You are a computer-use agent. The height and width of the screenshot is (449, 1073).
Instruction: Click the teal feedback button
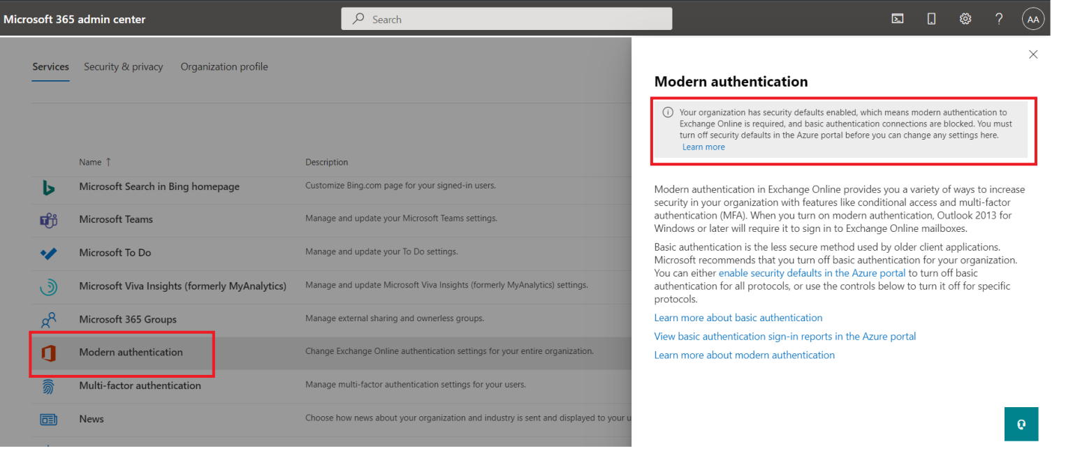point(1021,424)
